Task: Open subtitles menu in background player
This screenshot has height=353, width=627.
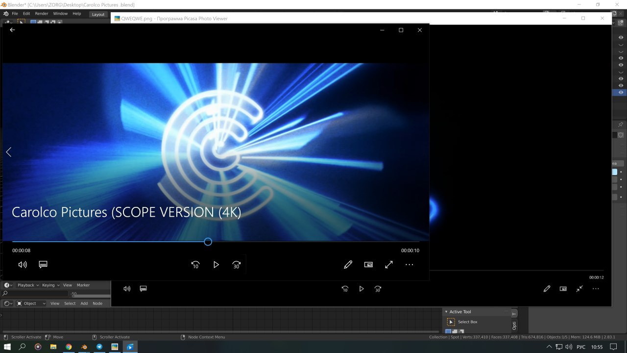Action: click(x=144, y=289)
